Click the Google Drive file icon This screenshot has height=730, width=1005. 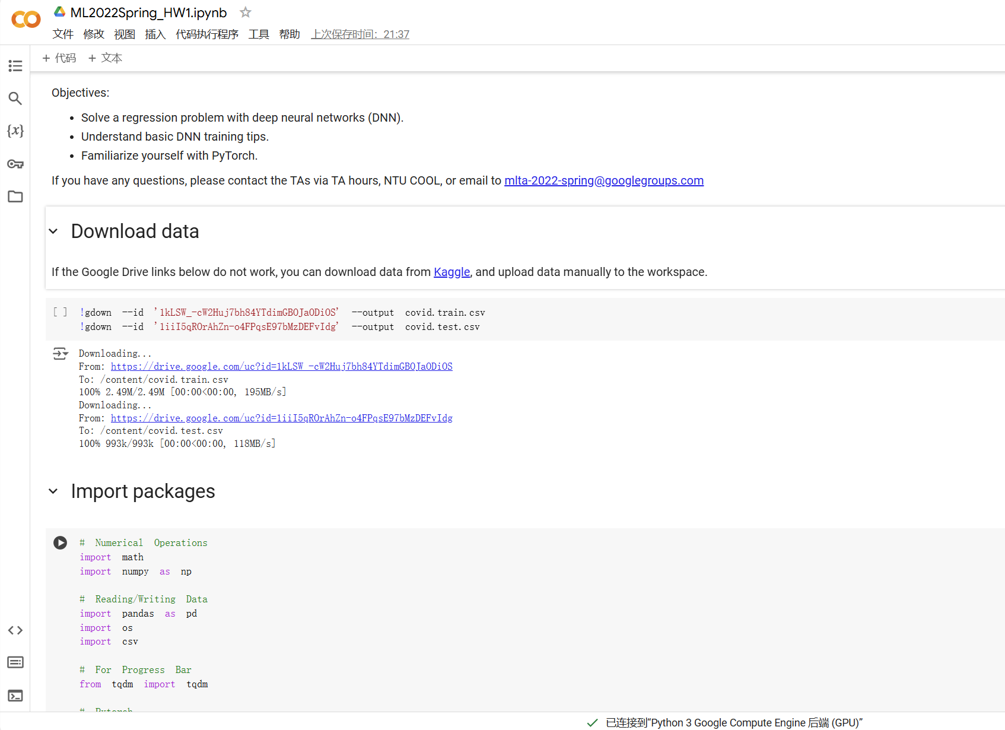(59, 12)
